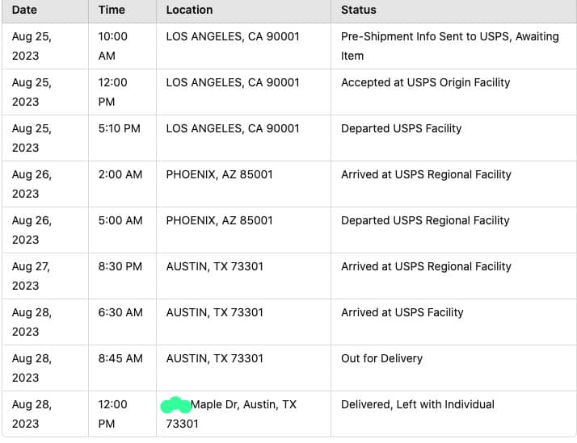Select the 5:10 PM time entry

click(120, 128)
